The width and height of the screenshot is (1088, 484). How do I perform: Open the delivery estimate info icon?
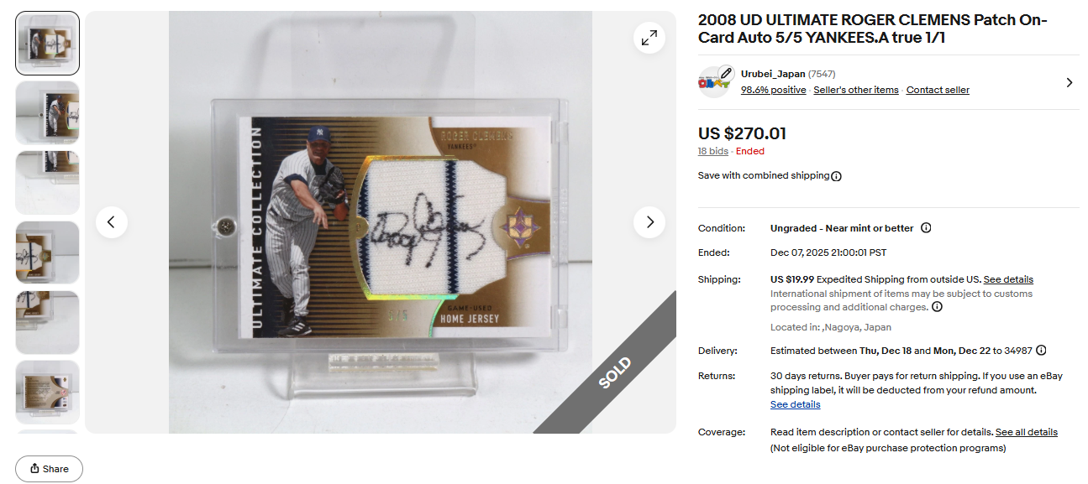pos(1041,351)
